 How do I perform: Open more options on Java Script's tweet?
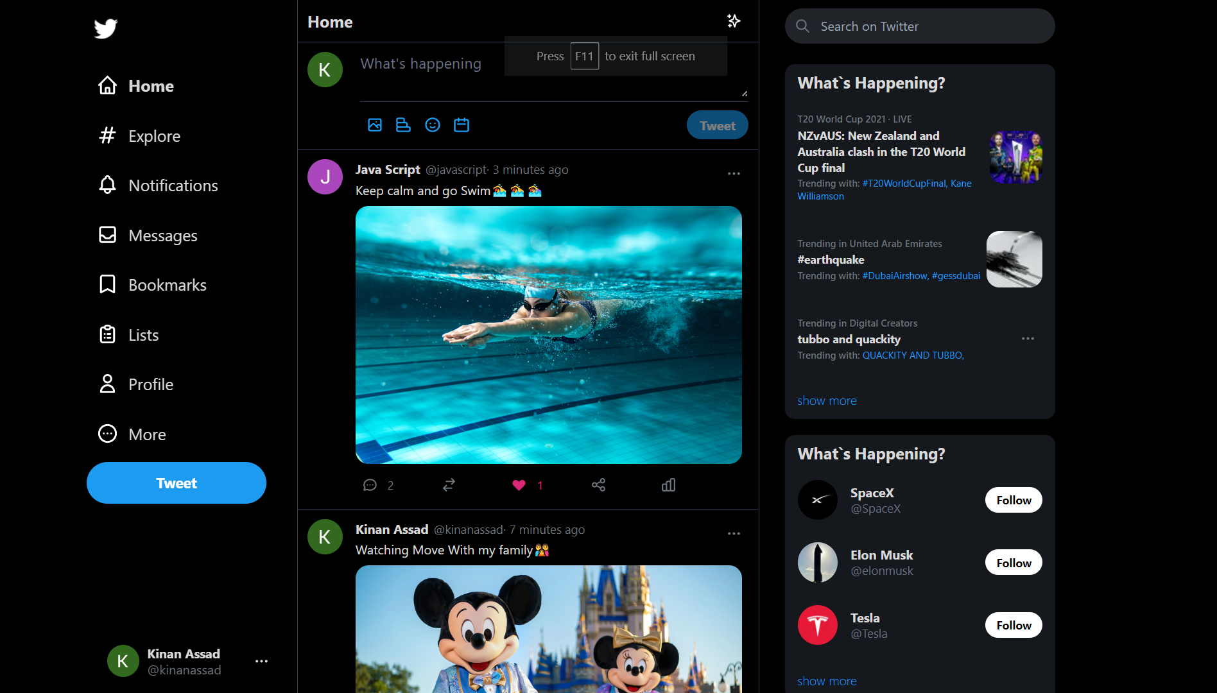click(x=734, y=173)
